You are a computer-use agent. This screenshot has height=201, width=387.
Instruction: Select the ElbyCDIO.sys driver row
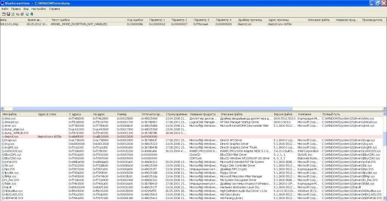pos(192,158)
